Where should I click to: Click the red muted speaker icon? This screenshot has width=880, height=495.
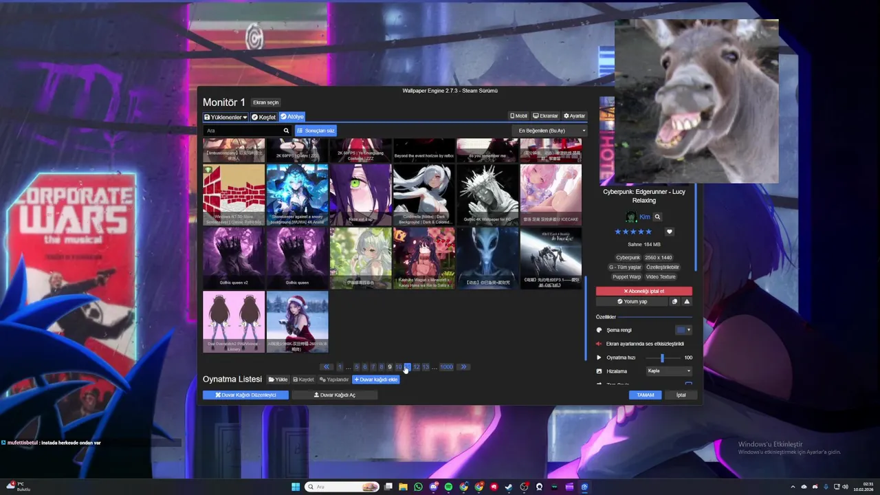point(599,344)
